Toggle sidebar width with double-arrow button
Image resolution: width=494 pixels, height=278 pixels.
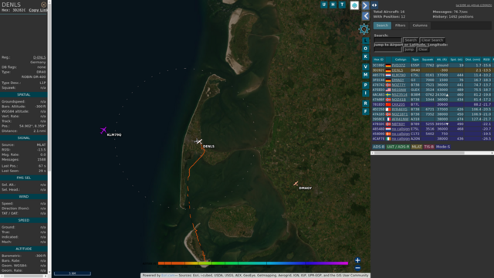374,5
